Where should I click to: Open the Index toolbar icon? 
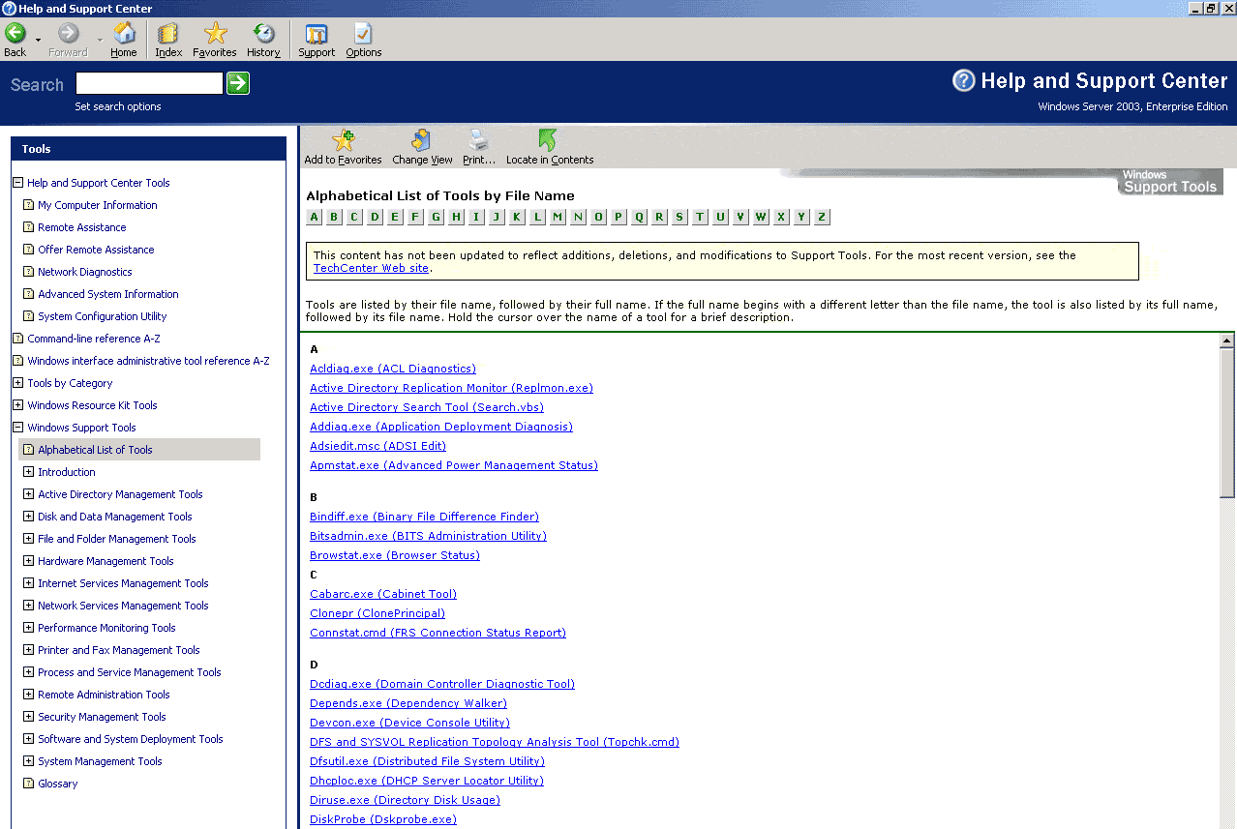pyautogui.click(x=168, y=34)
